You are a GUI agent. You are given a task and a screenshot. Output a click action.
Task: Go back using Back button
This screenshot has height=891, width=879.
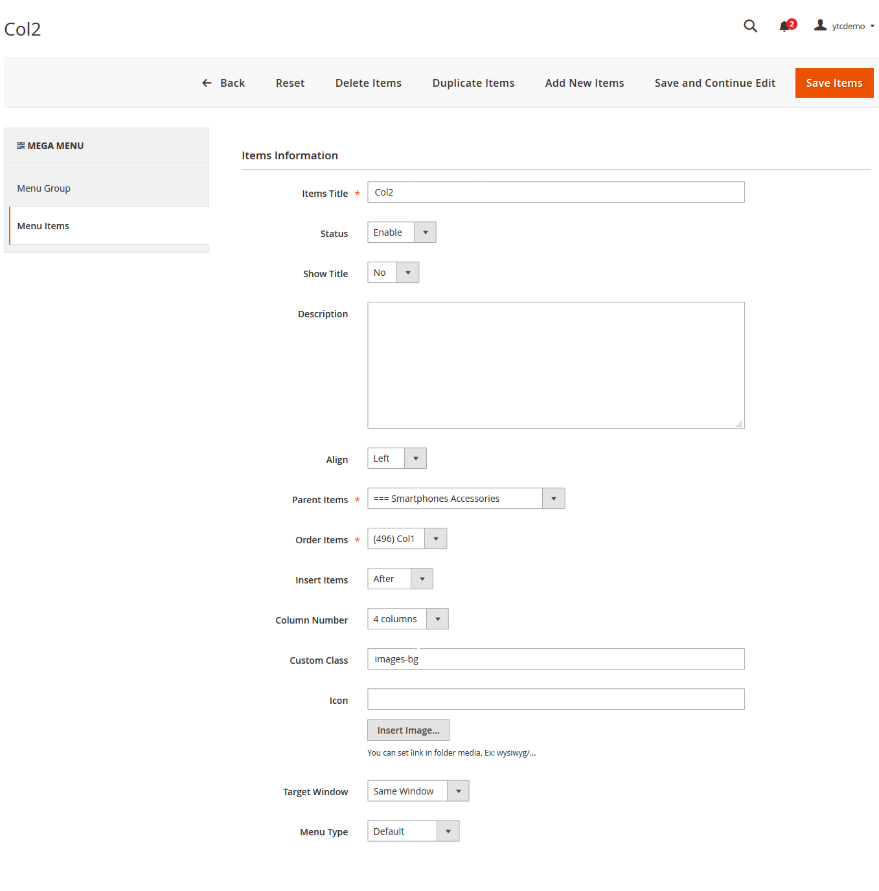click(x=223, y=83)
